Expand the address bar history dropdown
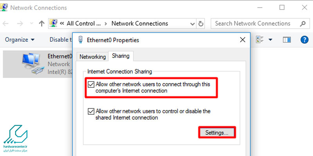Screen dimensions: 313x156 (191, 23)
